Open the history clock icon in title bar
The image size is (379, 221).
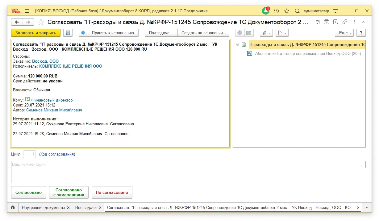(x=276, y=11)
